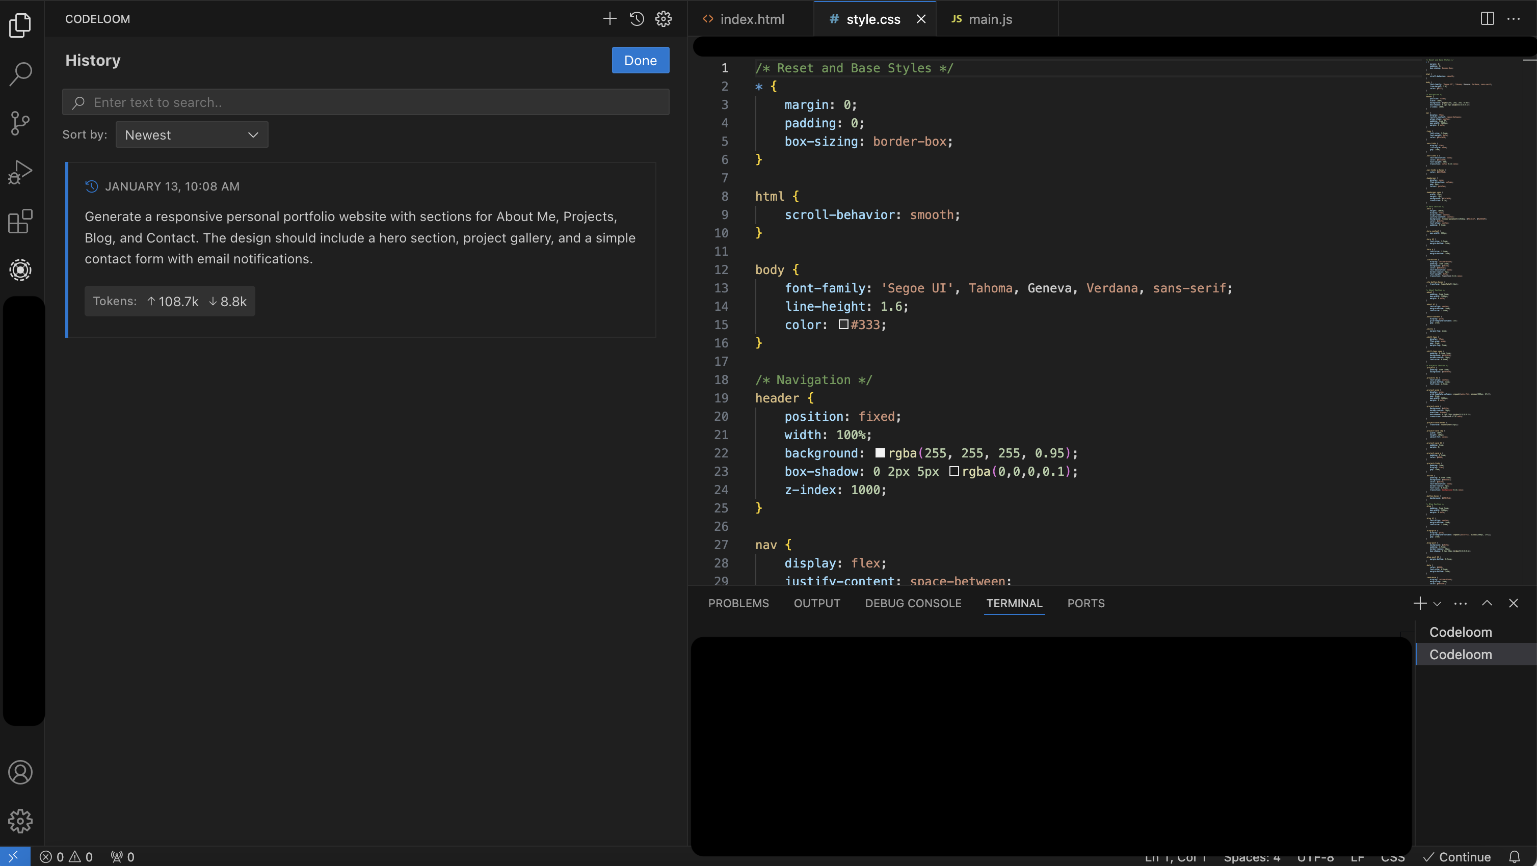Click the Done button
Viewport: 1537px width, 866px height.
click(x=640, y=60)
